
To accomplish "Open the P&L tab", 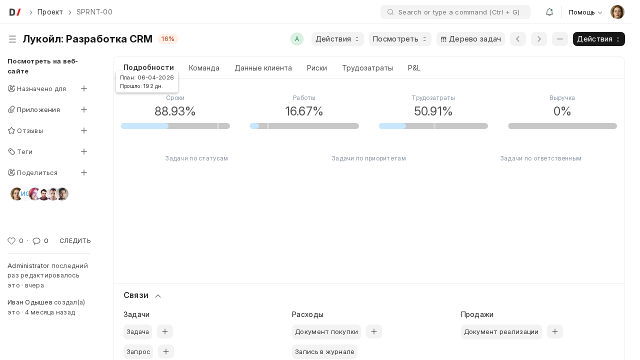I will click(x=414, y=68).
